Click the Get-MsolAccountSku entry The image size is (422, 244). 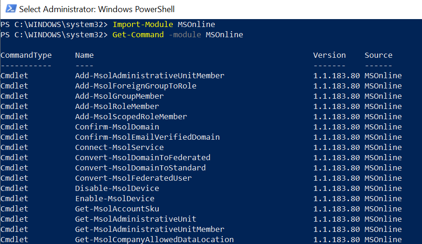[117, 209]
